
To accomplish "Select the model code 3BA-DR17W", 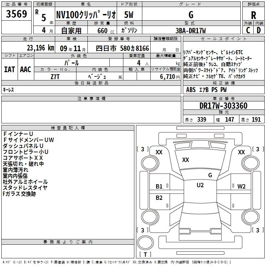I will (x=191, y=31).
